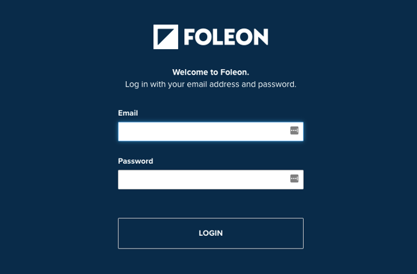
Task: Select the Foleon brand logo at top
Action: 210,37
